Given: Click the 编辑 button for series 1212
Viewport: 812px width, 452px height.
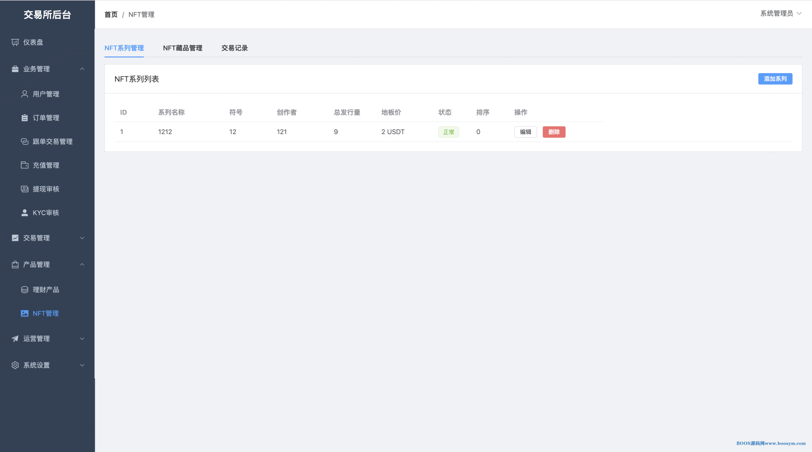Looking at the screenshot, I should pos(525,132).
